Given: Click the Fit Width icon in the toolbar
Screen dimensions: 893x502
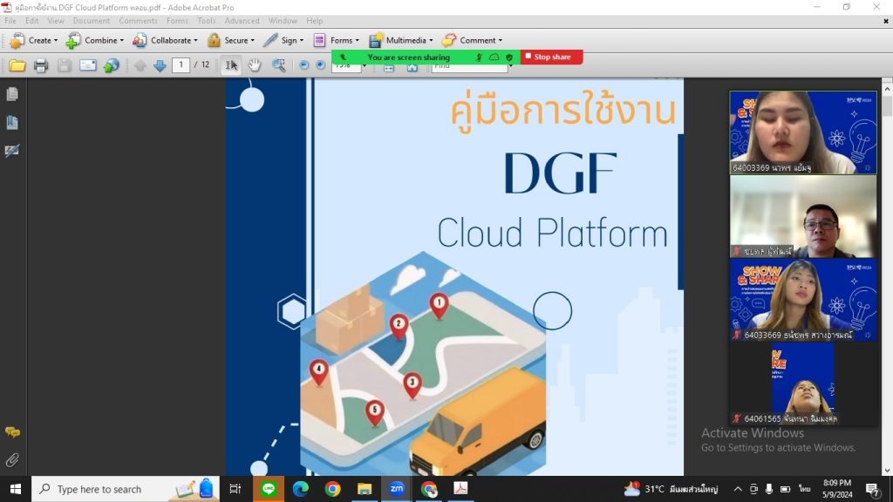Looking at the screenshot, I should pos(389,68).
